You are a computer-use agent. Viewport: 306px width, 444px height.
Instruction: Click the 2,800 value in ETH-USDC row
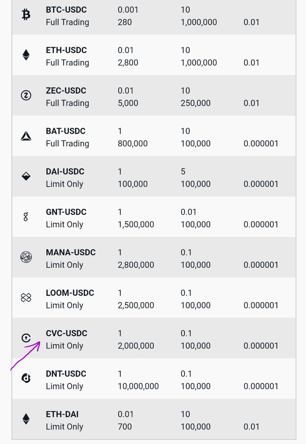[x=128, y=63]
